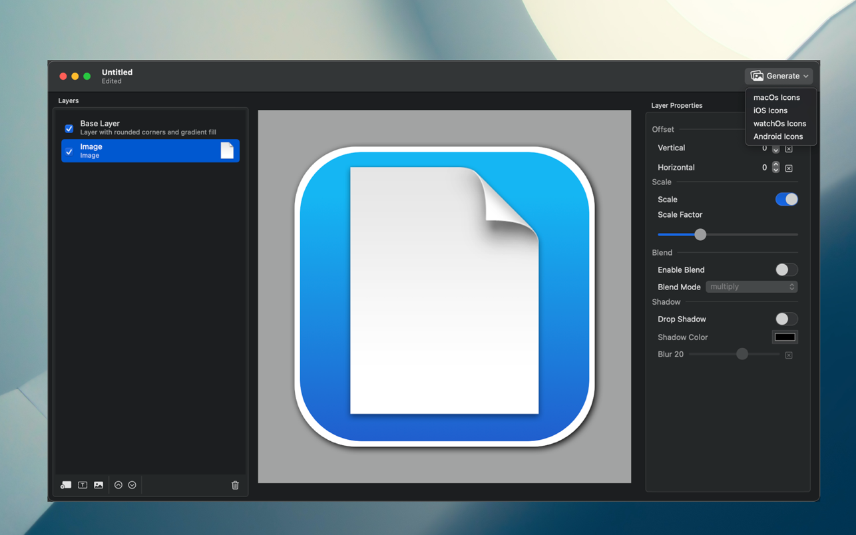Open the Blend Mode multiply dropdown
Screen dimensions: 856x535
tap(751, 287)
